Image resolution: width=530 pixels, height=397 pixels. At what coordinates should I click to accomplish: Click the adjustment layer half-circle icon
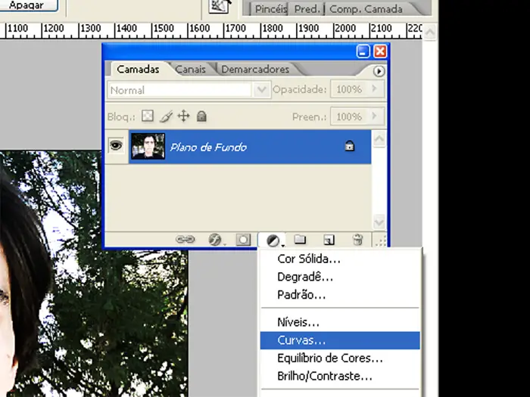pos(273,240)
